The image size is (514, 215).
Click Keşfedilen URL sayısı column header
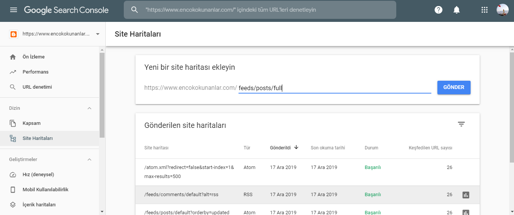point(431,148)
